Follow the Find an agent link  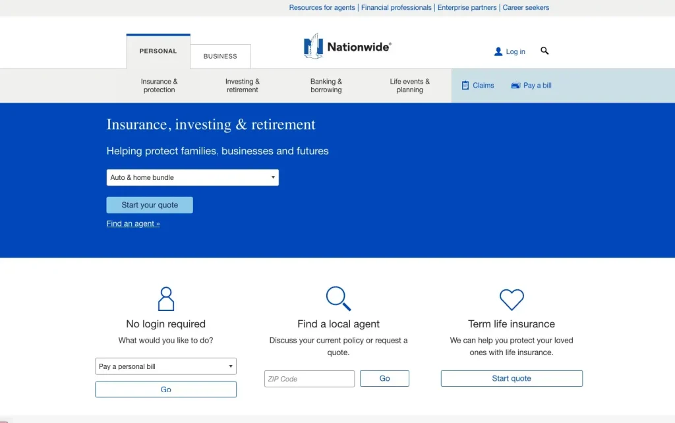point(133,223)
